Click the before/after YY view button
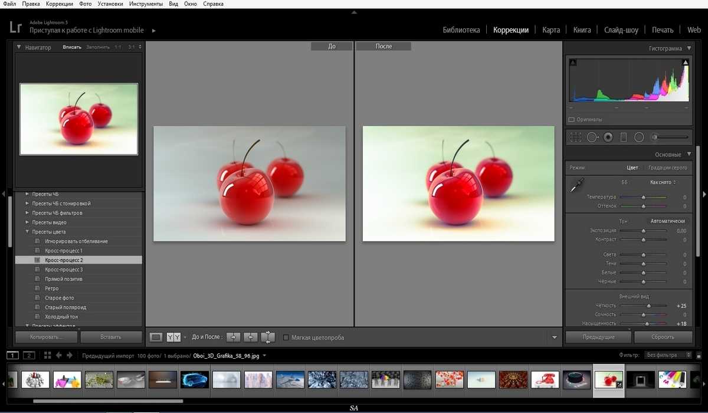Screen dimensions: 708x413 [173, 337]
